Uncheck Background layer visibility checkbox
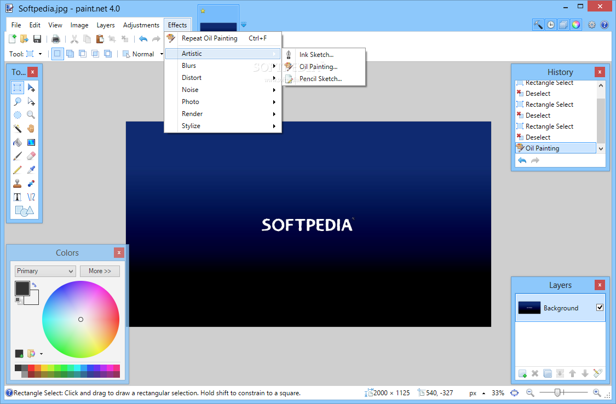The width and height of the screenshot is (616, 404). tap(600, 308)
